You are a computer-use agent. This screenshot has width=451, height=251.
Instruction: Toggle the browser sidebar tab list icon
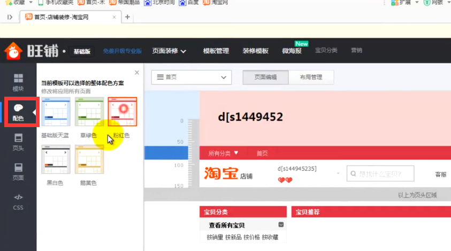(10, 17)
